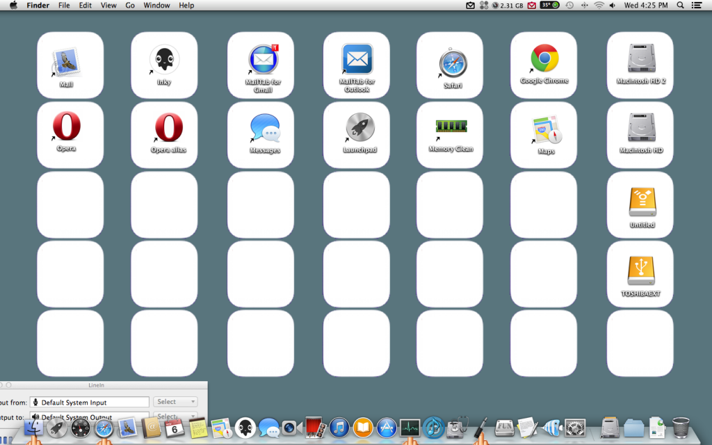The width and height of the screenshot is (712, 445).
Task: Open Calendar in the Dock
Action: 175,428
